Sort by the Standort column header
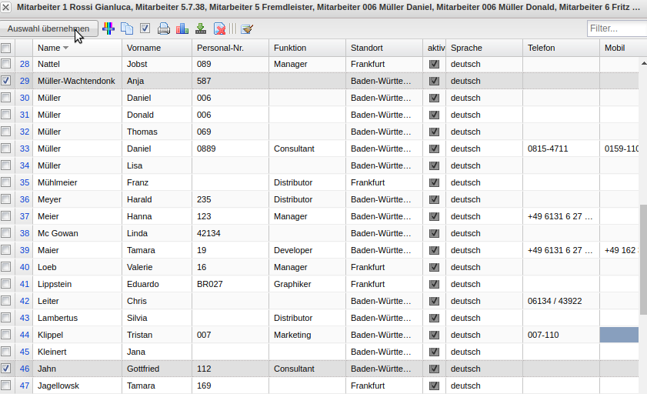This screenshot has width=647, height=394. 367,48
